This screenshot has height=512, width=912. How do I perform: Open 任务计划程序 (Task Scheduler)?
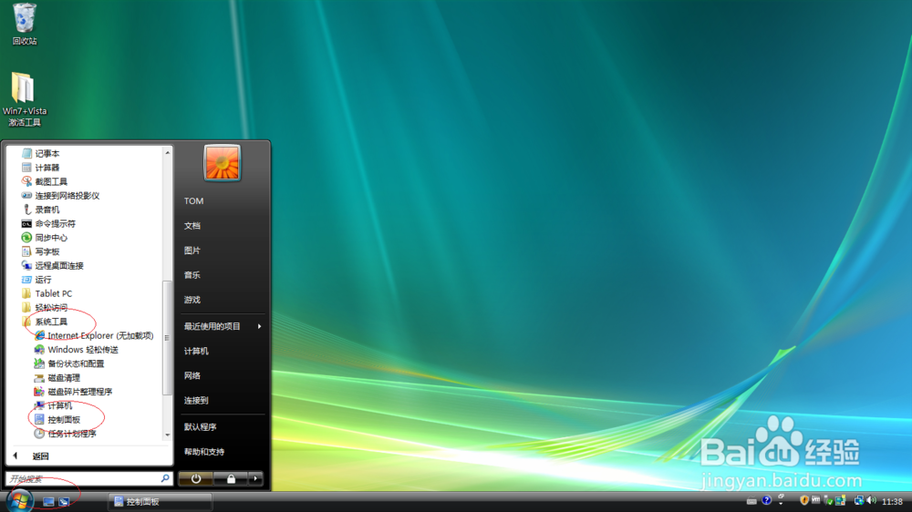(x=65, y=434)
